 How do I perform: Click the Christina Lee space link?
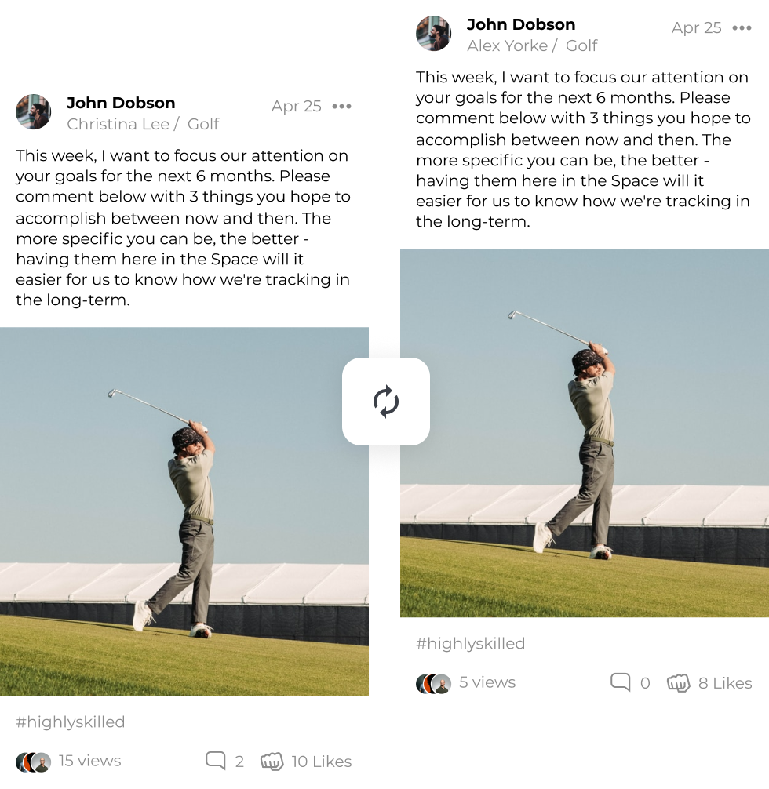(118, 124)
